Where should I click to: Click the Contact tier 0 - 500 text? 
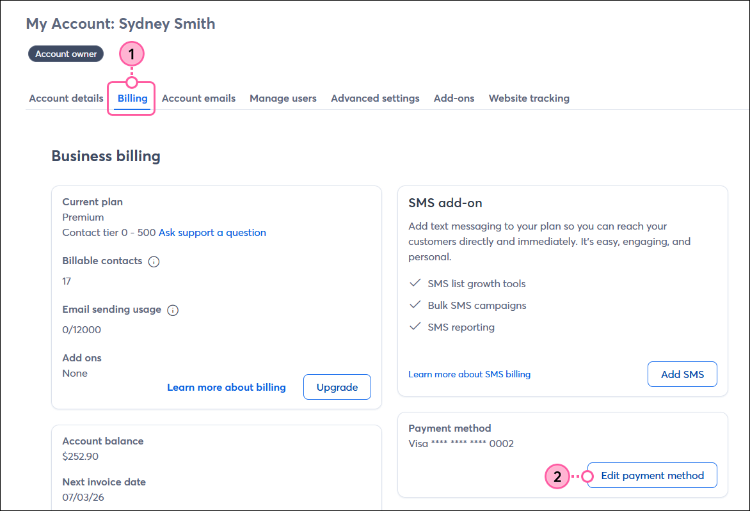point(109,233)
